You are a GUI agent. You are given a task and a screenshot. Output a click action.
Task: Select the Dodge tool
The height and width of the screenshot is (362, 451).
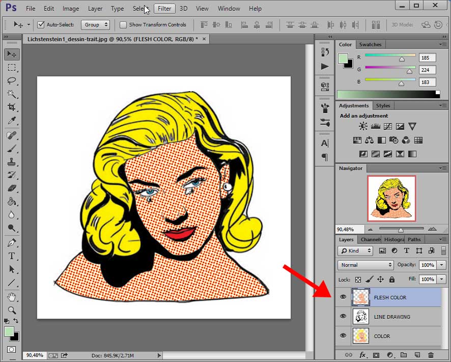[x=12, y=228]
